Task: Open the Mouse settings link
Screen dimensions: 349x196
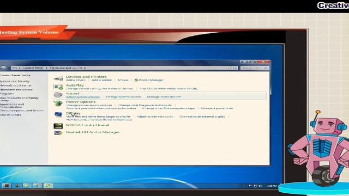Action: (123, 80)
